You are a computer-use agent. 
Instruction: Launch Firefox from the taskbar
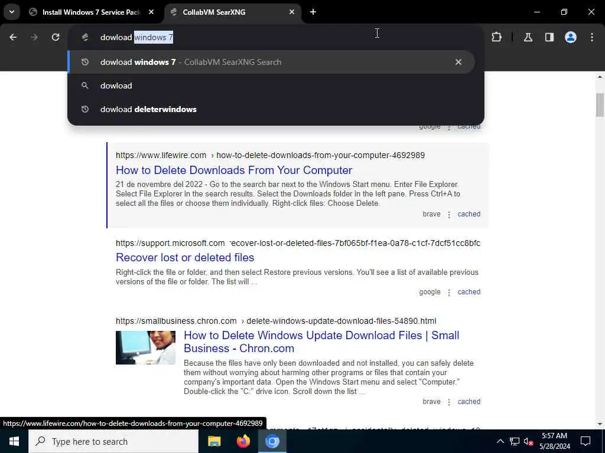(243, 441)
